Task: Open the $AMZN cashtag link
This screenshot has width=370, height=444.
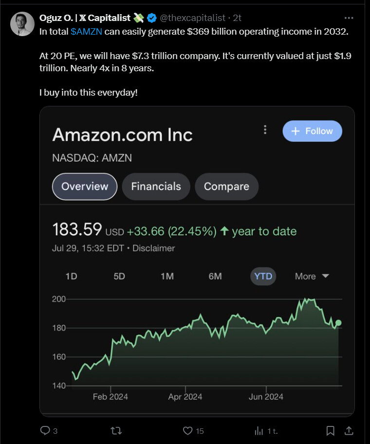Action: [x=86, y=31]
